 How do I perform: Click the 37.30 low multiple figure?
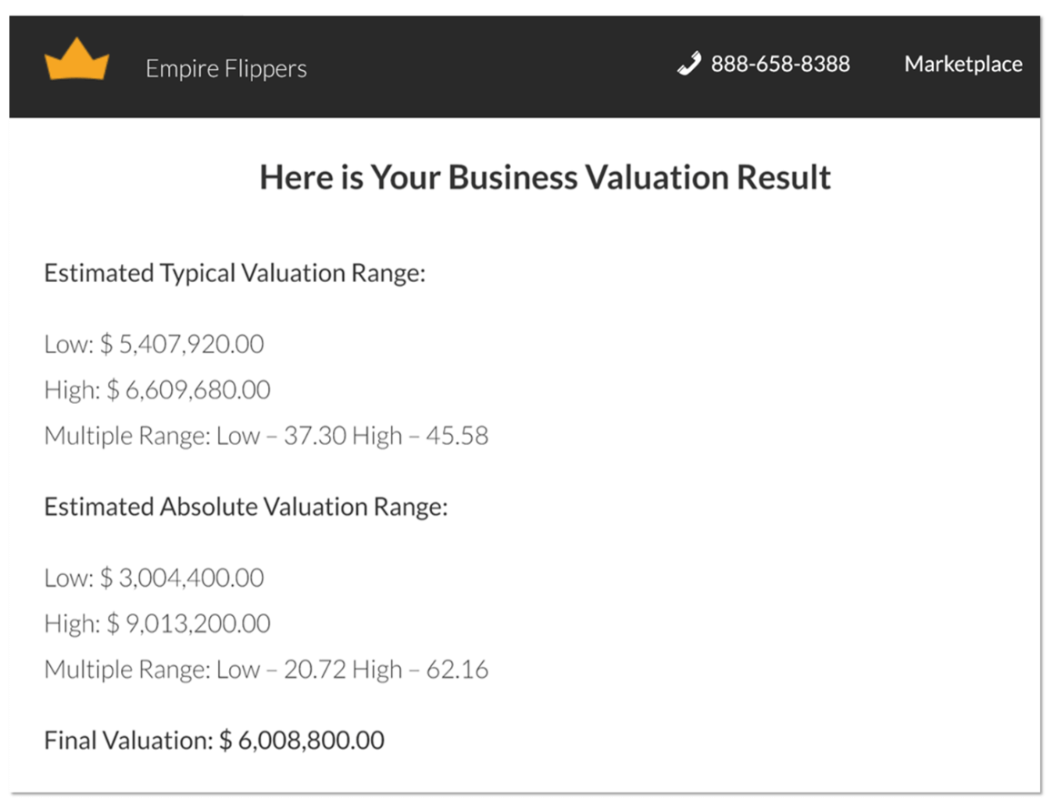tap(315, 435)
